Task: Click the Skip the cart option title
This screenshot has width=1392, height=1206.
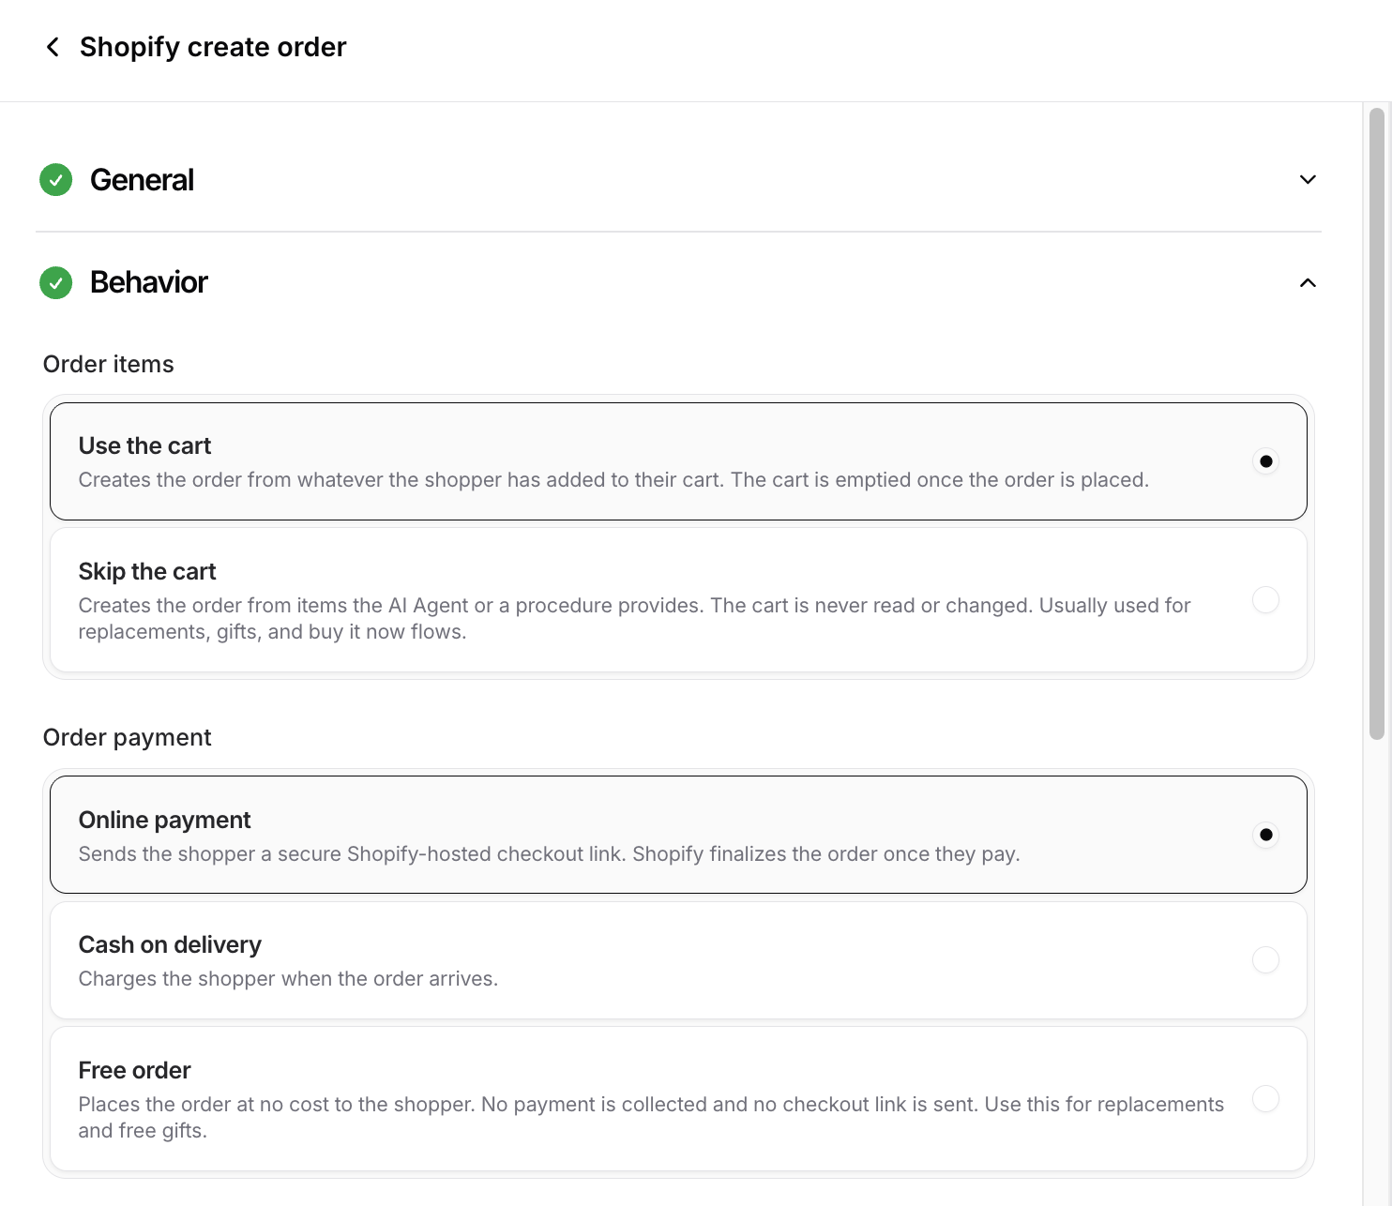Action: 147,571
